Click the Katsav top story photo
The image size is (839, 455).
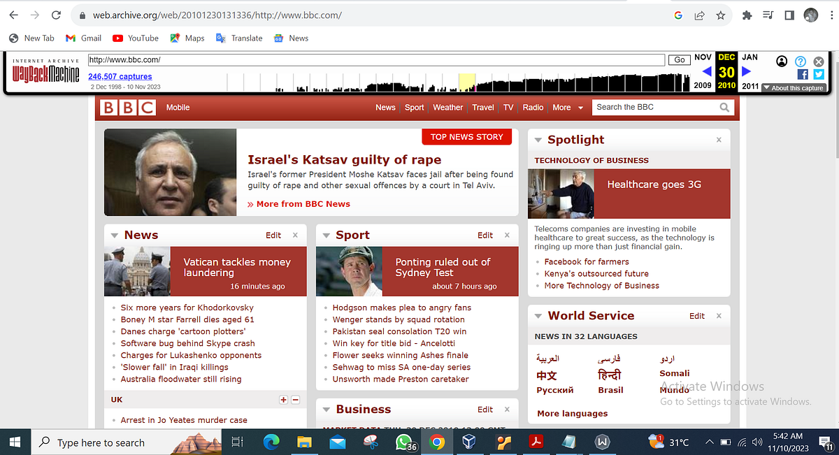click(x=171, y=173)
